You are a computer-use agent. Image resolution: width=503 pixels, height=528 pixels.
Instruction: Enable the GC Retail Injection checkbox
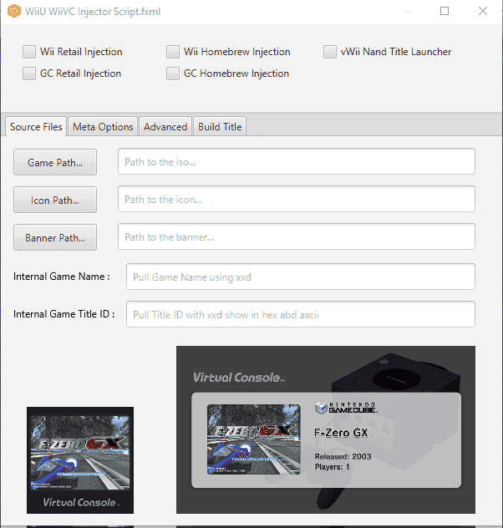coord(29,74)
